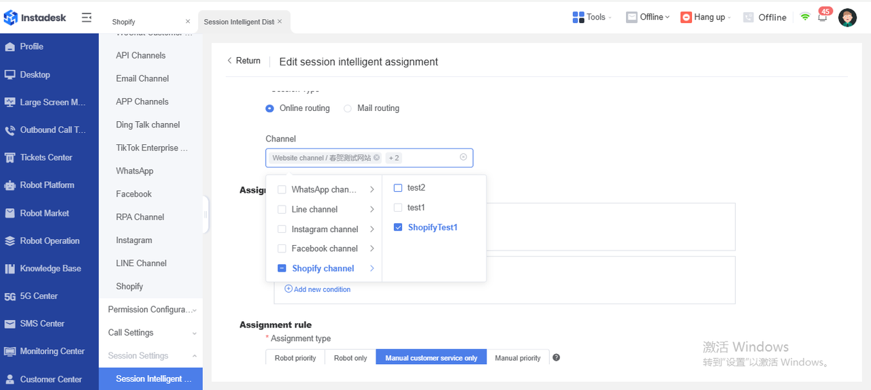Open Tickets Center from the sidebar

tap(46, 157)
